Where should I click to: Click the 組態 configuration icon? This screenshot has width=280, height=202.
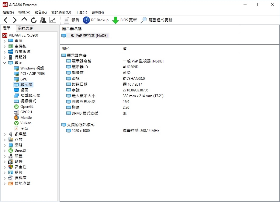[11, 172]
